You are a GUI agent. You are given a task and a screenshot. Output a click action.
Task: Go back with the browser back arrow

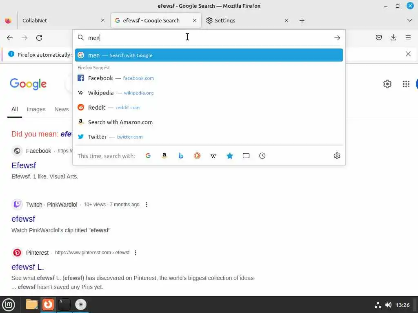pyautogui.click(x=10, y=38)
